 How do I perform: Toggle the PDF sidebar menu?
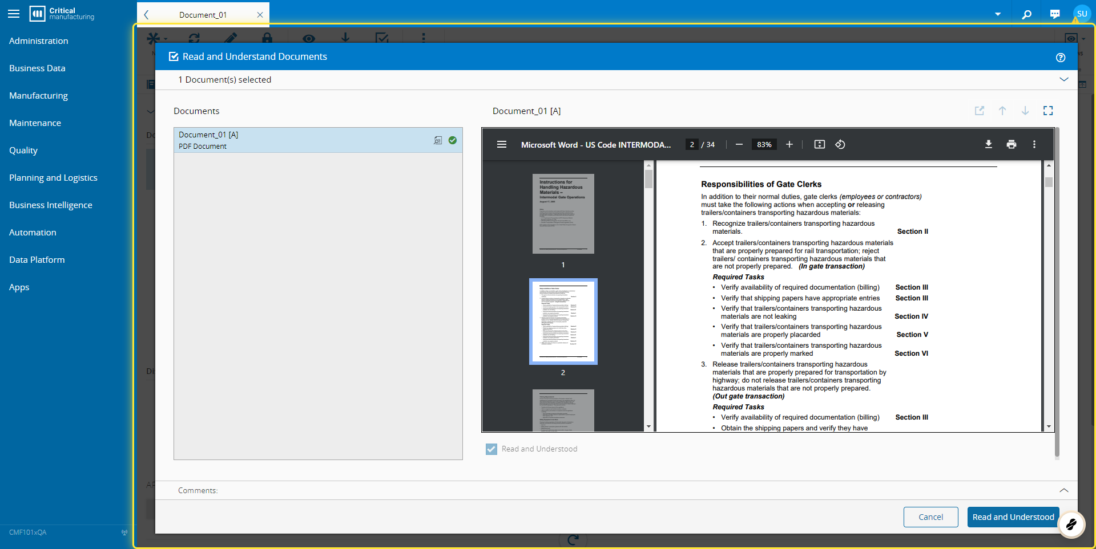pyautogui.click(x=502, y=144)
